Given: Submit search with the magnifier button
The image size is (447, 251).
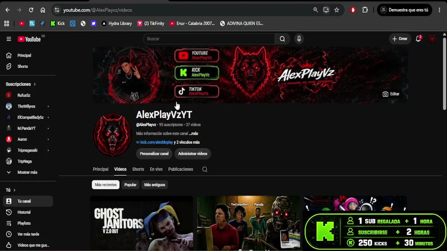Looking at the screenshot, I should pyautogui.click(x=282, y=39).
